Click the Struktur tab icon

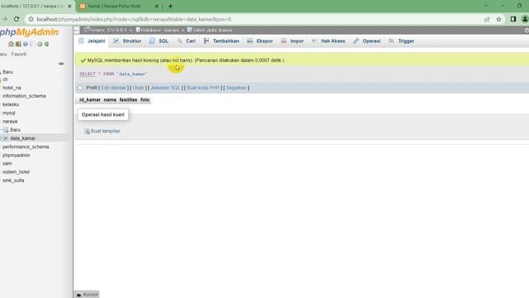point(116,41)
